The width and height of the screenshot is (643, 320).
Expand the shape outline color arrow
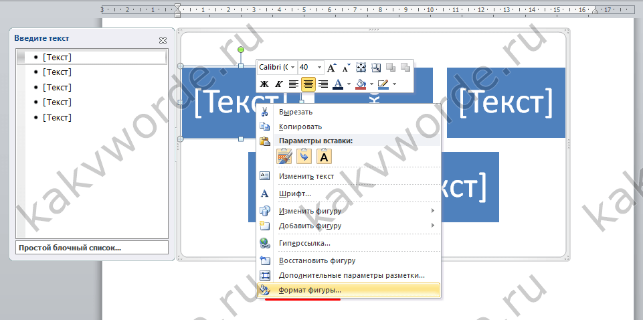(x=394, y=84)
